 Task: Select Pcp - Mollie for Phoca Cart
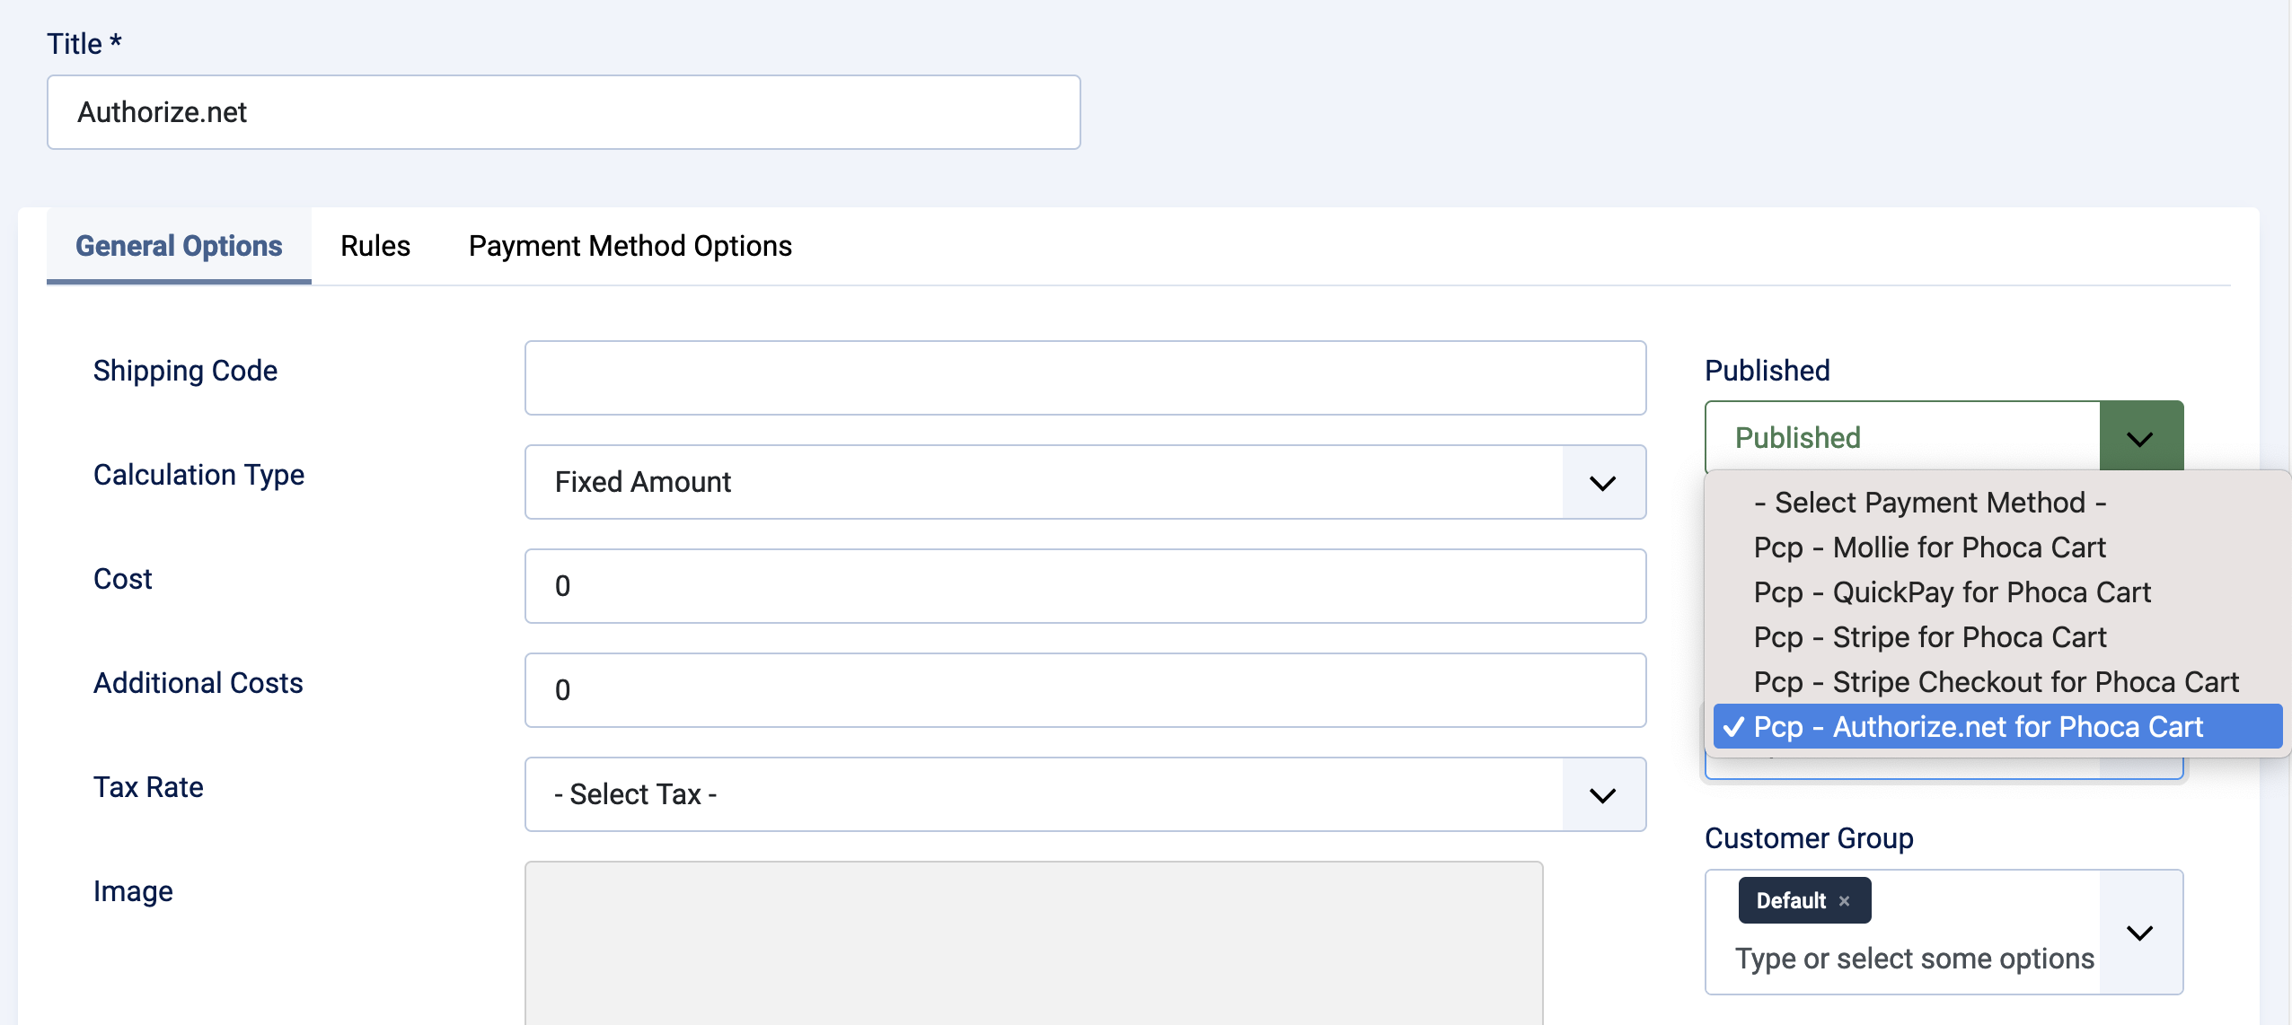pyautogui.click(x=1929, y=547)
